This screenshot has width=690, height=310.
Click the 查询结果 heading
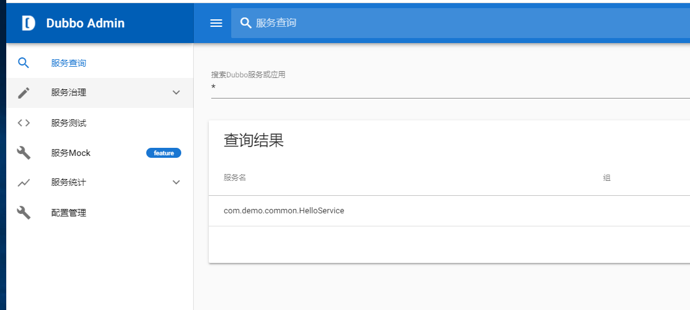pos(254,140)
